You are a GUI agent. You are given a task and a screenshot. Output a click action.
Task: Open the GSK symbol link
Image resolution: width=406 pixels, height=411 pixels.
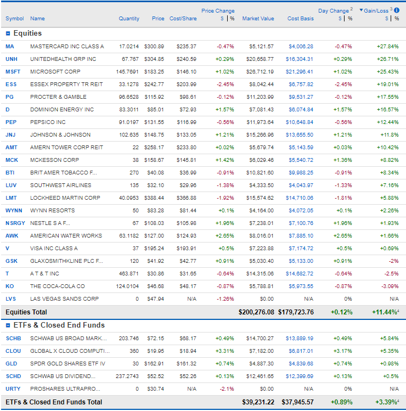[12, 261]
